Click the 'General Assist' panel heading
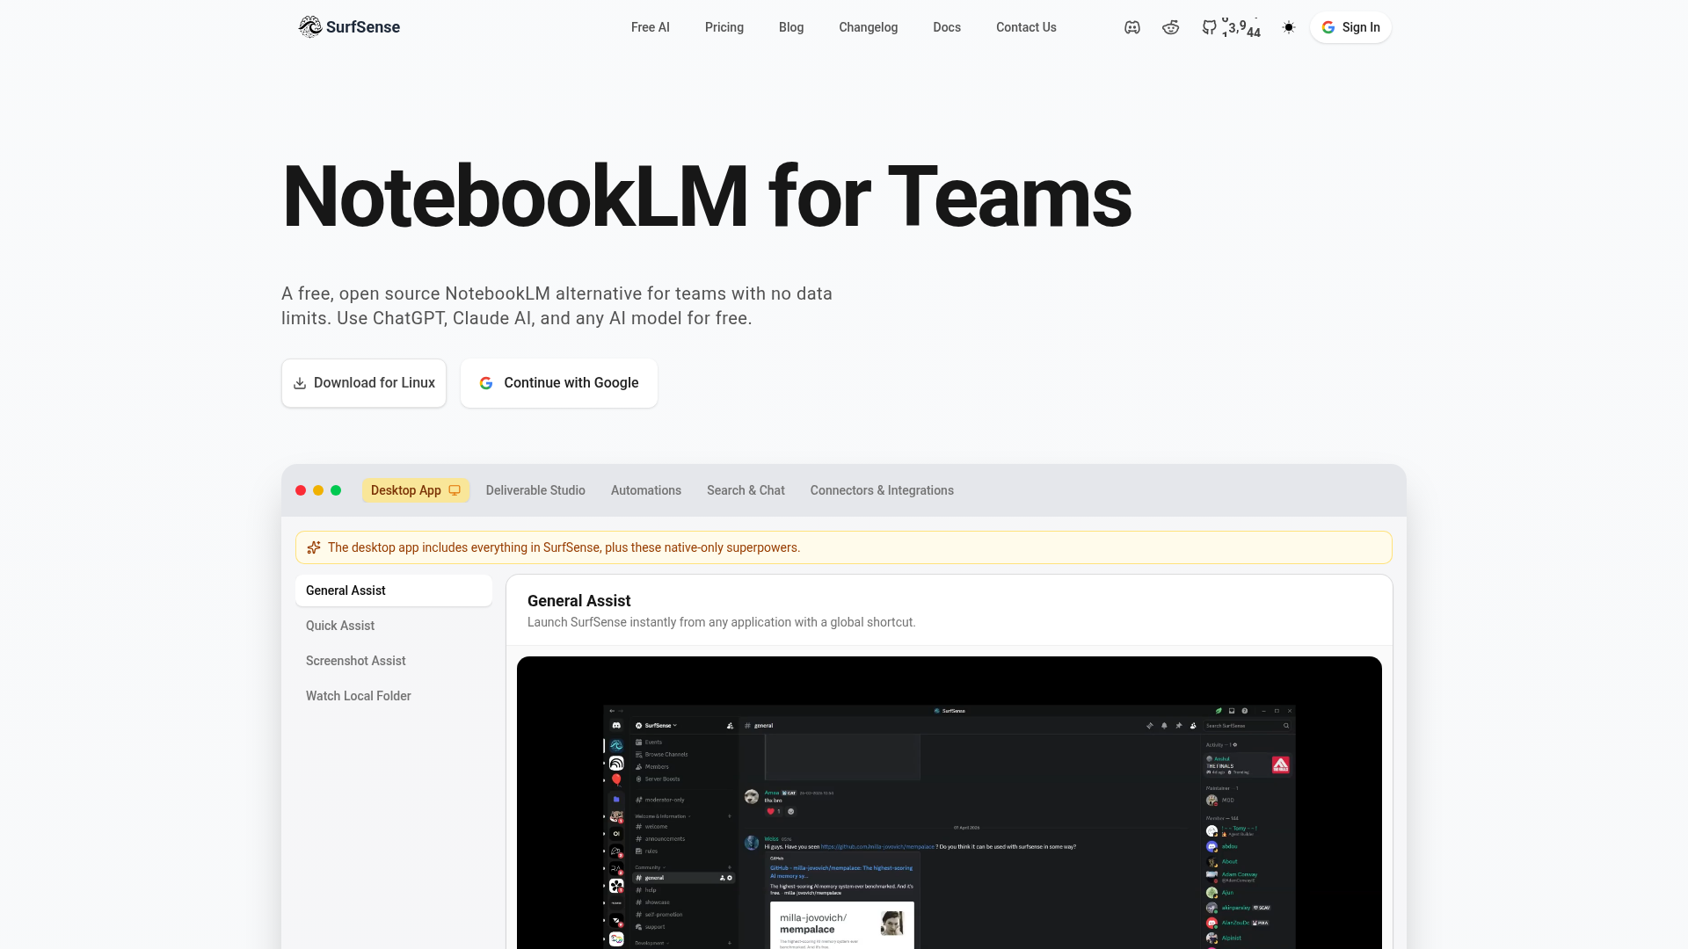 (579, 601)
